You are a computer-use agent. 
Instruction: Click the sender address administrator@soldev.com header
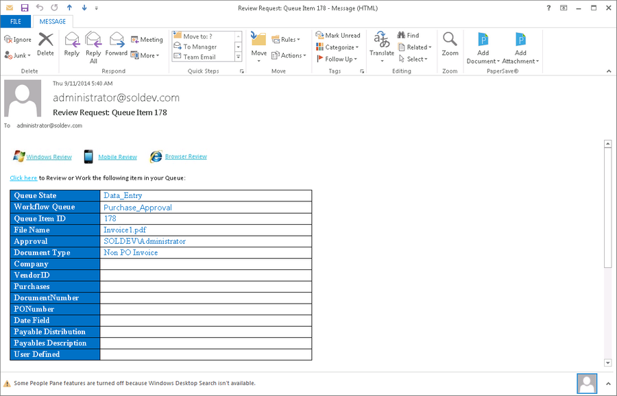click(116, 97)
